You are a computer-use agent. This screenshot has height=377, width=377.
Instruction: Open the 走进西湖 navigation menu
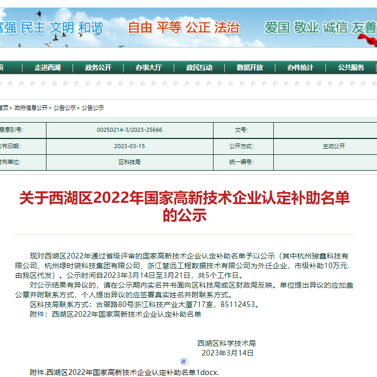(x=48, y=67)
